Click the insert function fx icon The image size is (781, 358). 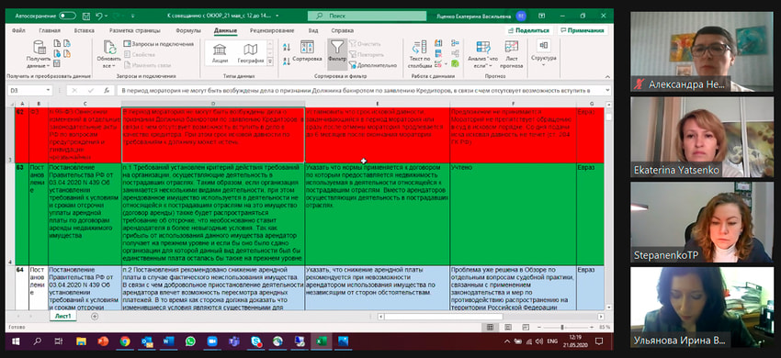[106, 91]
